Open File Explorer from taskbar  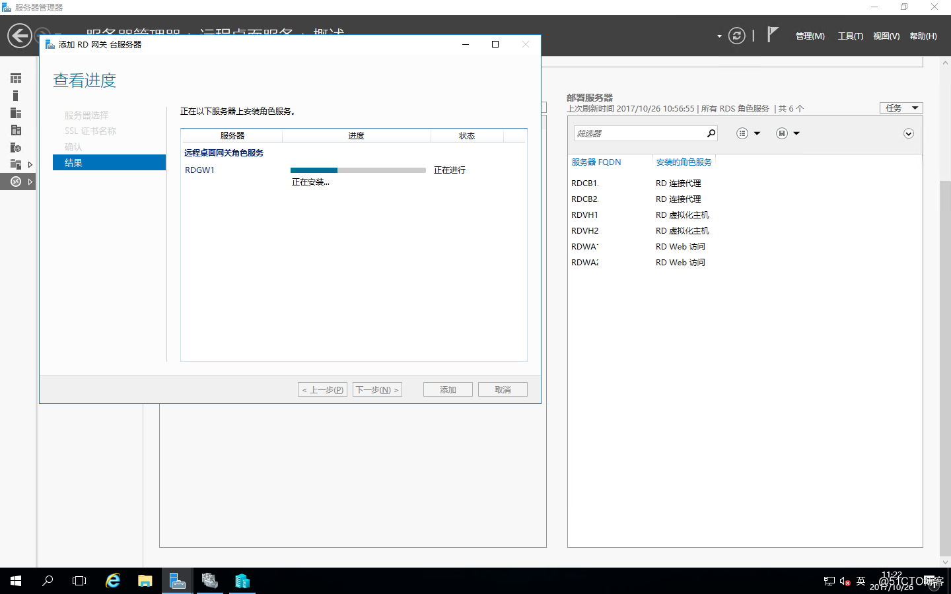(x=145, y=581)
